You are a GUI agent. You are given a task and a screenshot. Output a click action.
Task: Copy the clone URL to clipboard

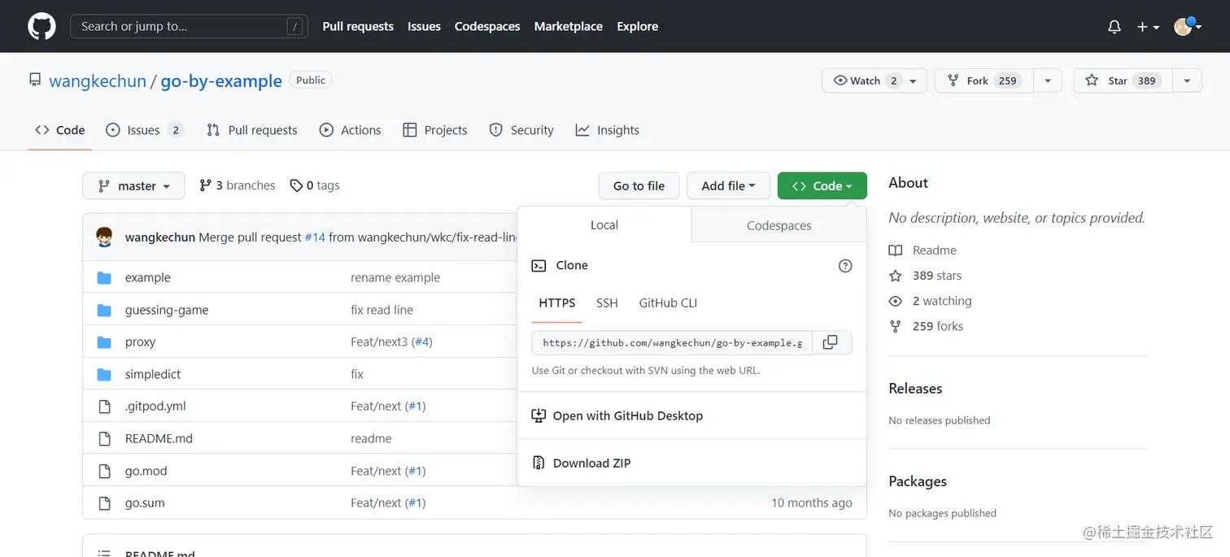(x=831, y=342)
